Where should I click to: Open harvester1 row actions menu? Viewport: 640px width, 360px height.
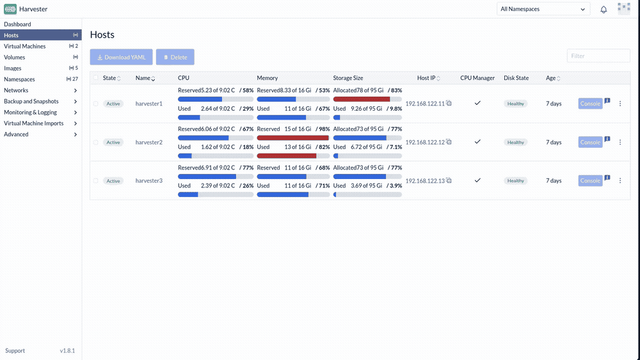click(620, 104)
